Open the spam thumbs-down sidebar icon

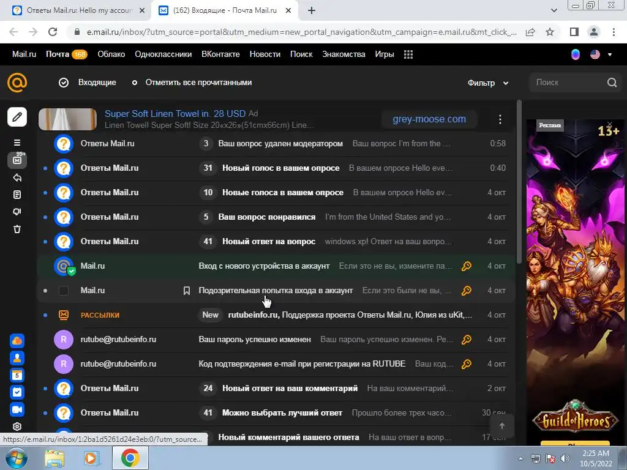click(x=17, y=212)
